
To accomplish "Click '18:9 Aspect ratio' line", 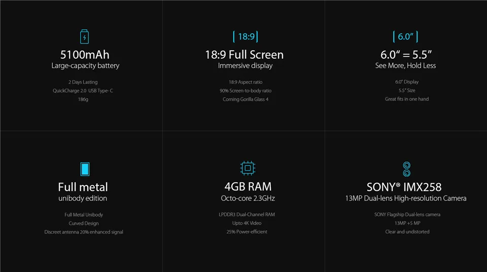I will [x=246, y=82].
